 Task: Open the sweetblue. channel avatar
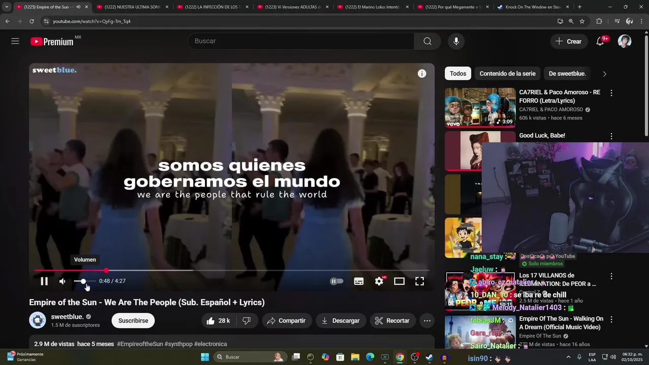38,320
